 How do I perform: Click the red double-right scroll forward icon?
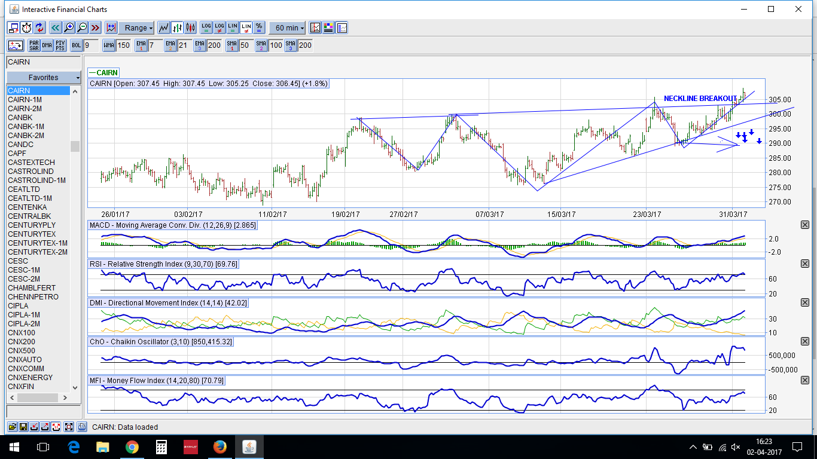pos(94,27)
